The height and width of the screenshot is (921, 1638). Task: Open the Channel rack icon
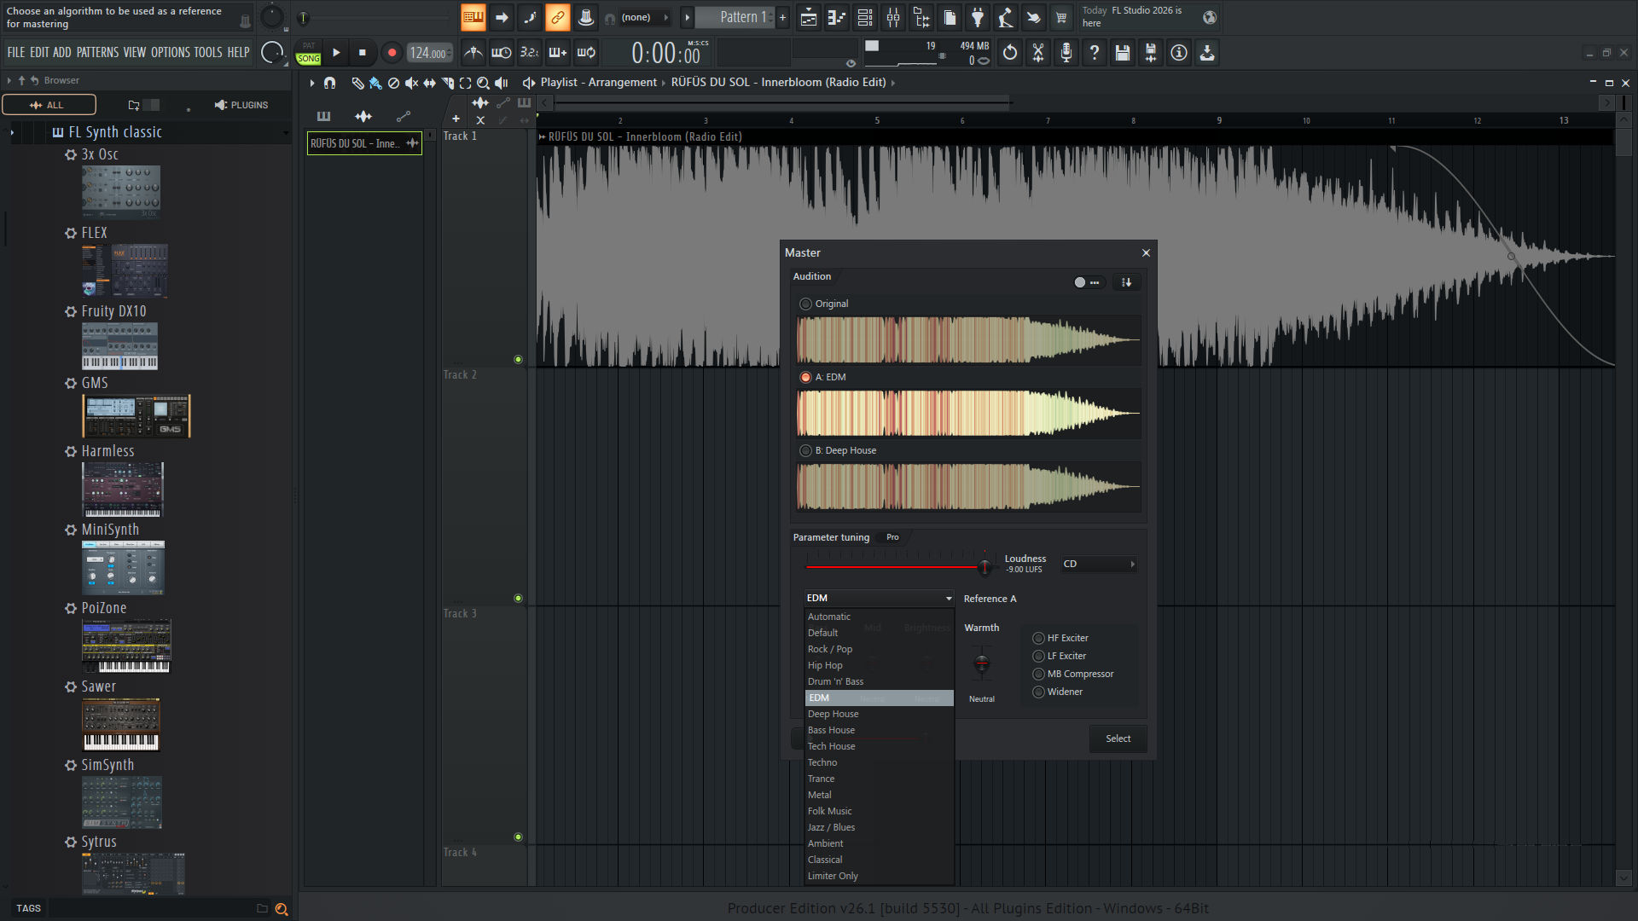pyautogui.click(x=865, y=17)
